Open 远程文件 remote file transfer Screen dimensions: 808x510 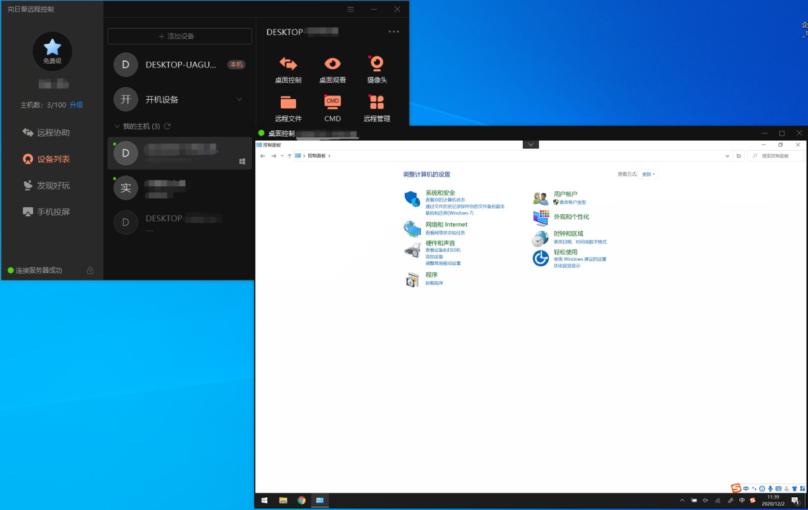288,107
